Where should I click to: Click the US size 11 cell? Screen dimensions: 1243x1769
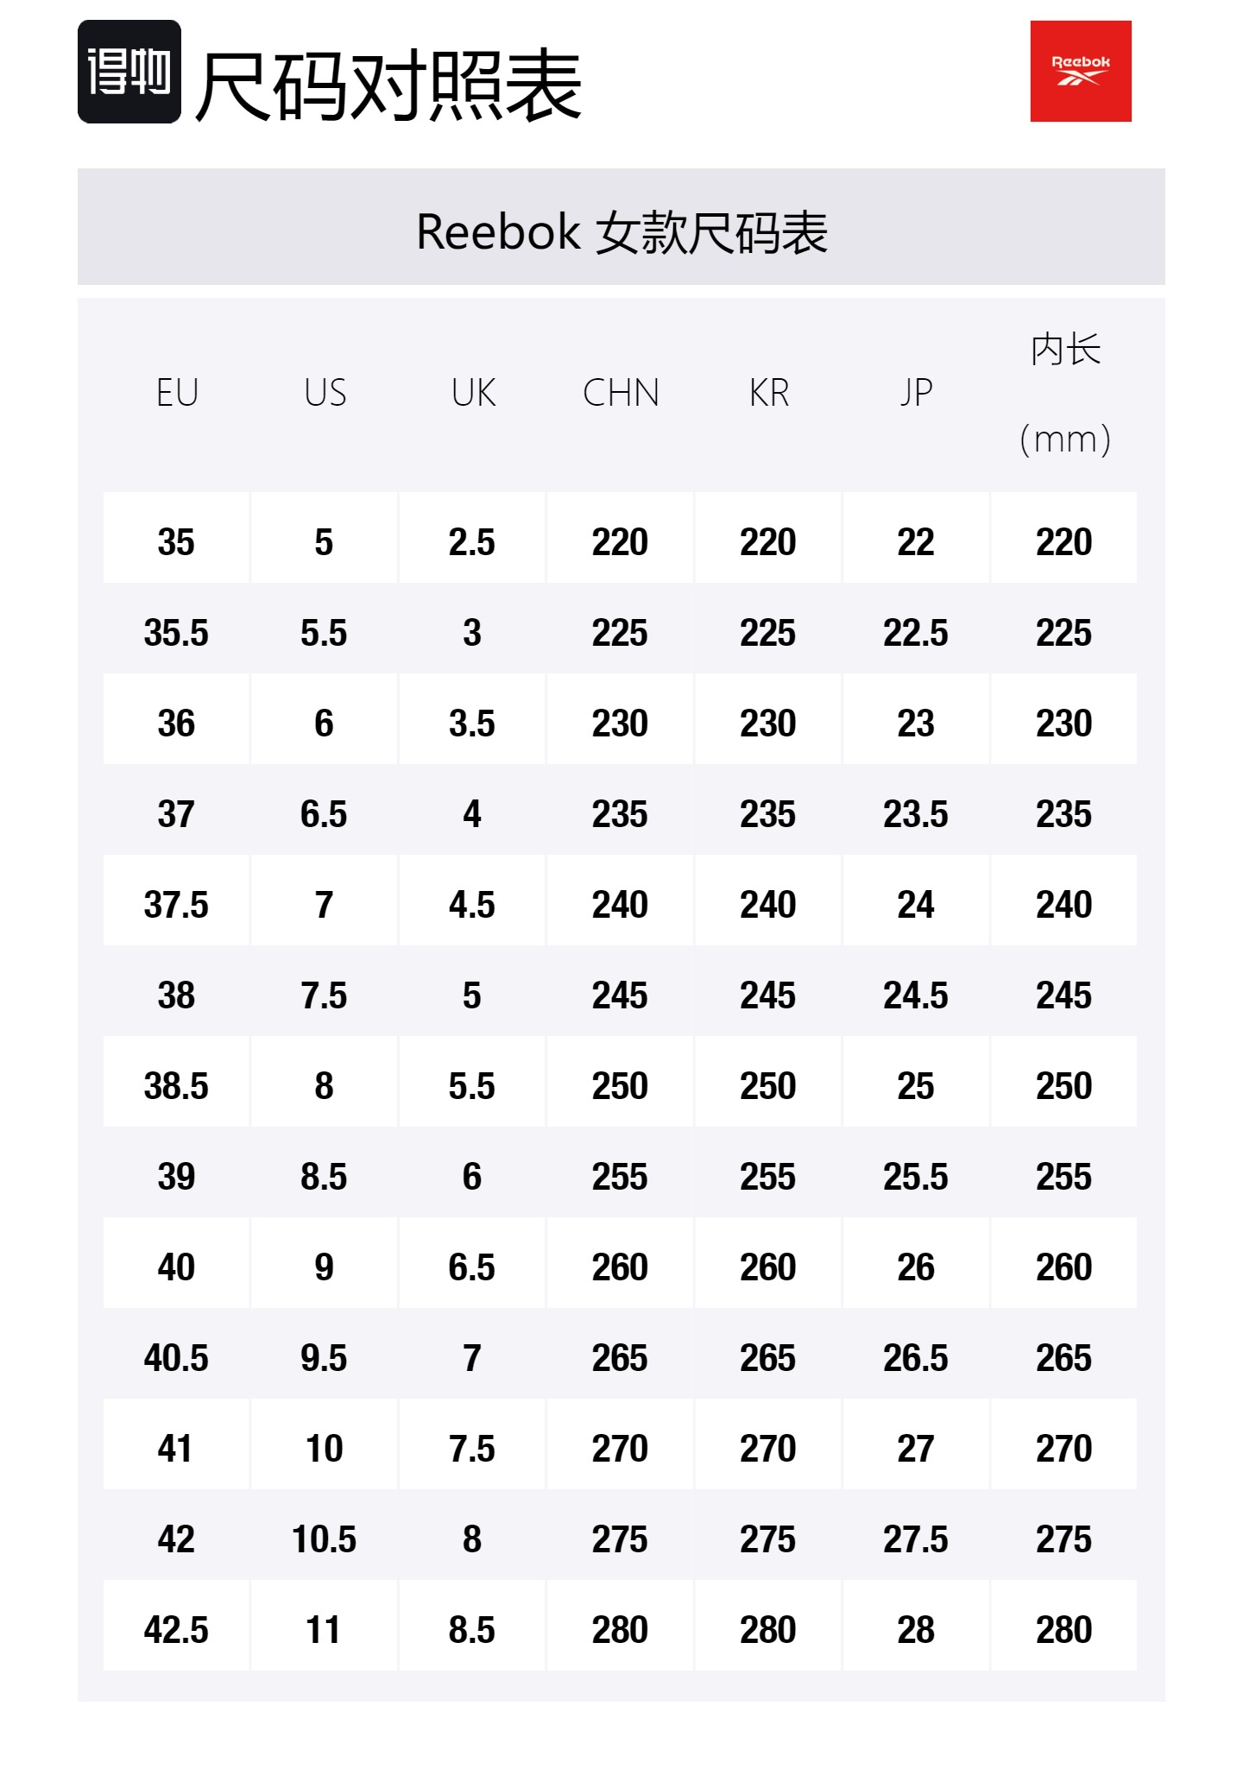324,1630
